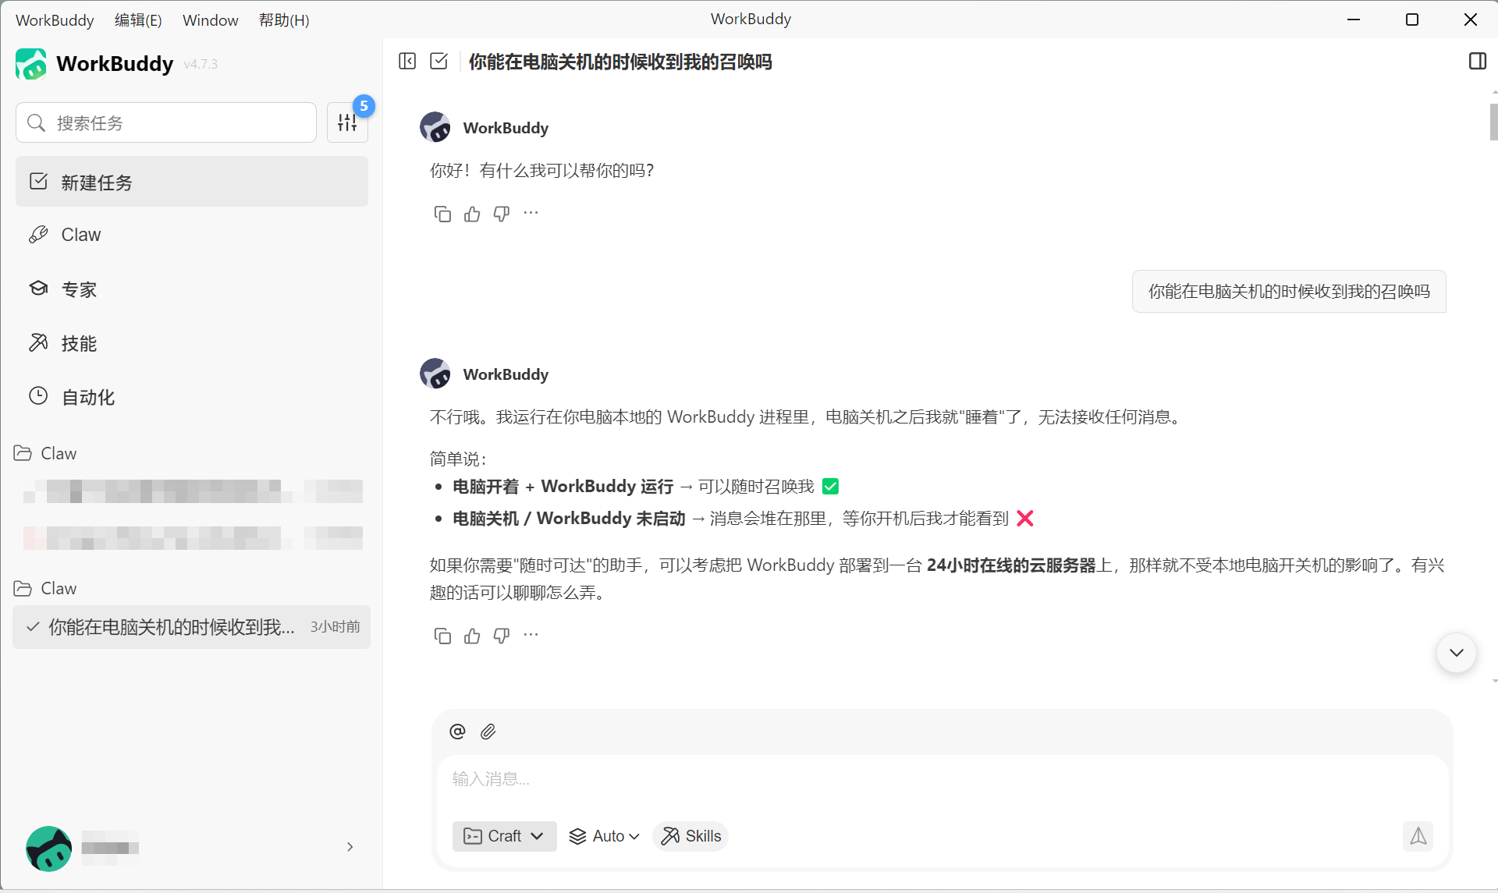Open the 专家 section
This screenshot has height=893, width=1498.
coord(192,289)
